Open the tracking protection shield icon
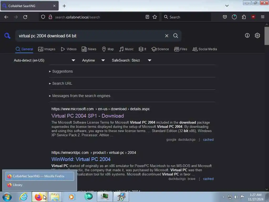Image resolution: width=269 pixels, height=202 pixels. (43, 17)
